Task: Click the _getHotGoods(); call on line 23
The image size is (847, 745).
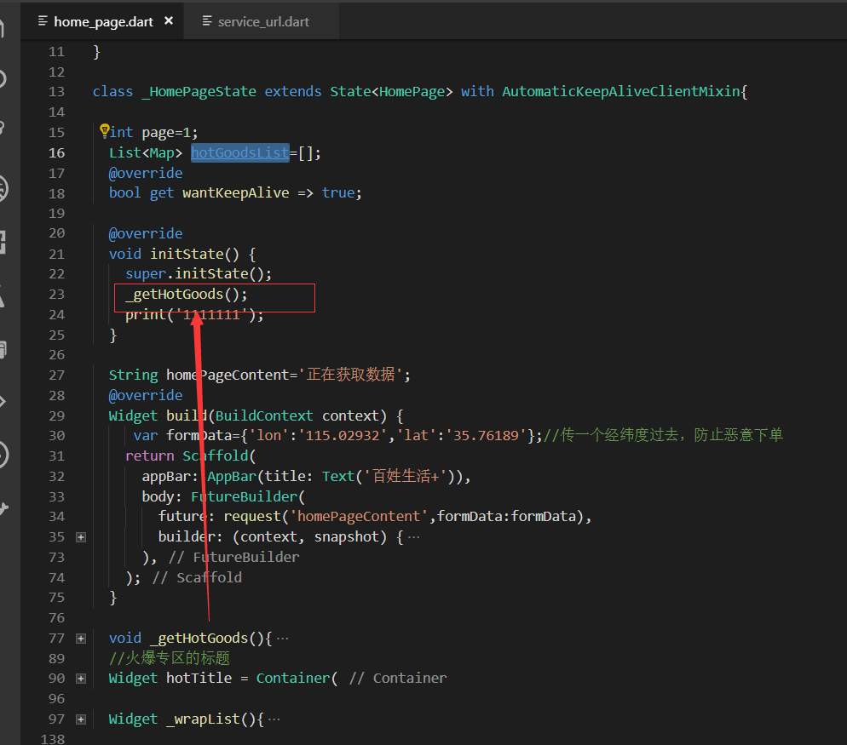Action: point(187,295)
